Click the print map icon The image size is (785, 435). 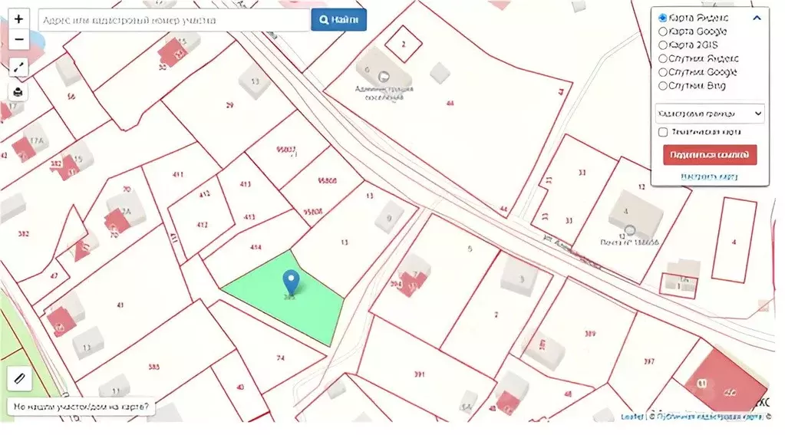point(19,92)
